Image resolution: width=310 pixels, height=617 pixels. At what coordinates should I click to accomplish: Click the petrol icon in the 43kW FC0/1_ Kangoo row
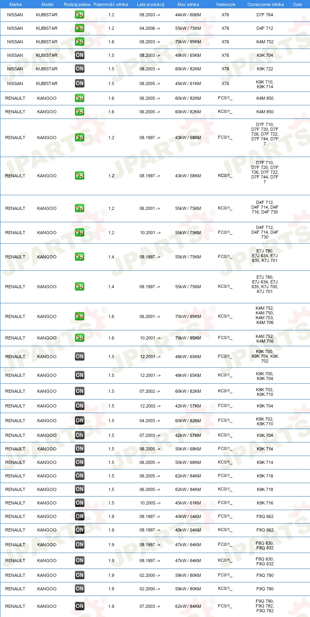(x=80, y=138)
